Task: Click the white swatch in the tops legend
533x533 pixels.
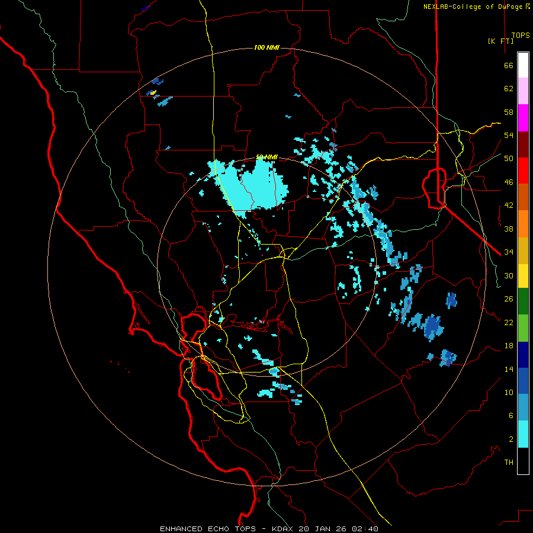Action: pyautogui.click(x=523, y=65)
